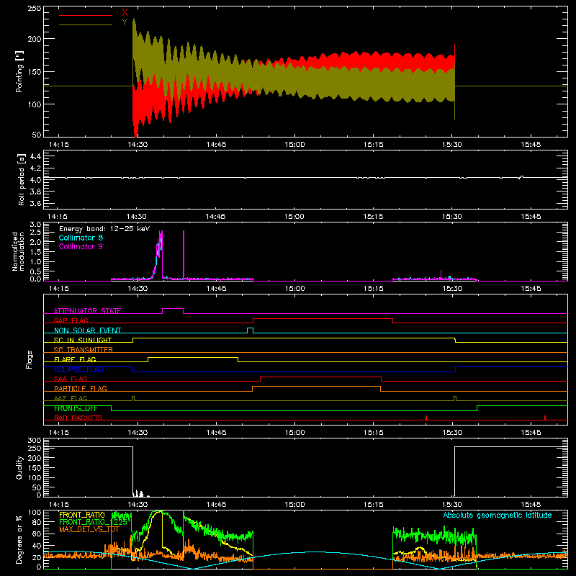Click the GAP_FLAG label
Screen dimensions: 576x576
tap(71, 320)
